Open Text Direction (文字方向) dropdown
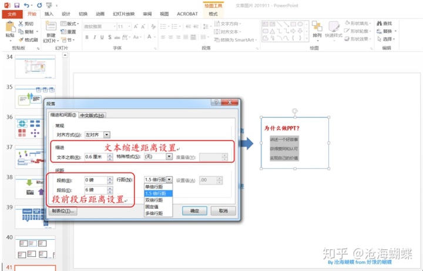 [x=227, y=24]
